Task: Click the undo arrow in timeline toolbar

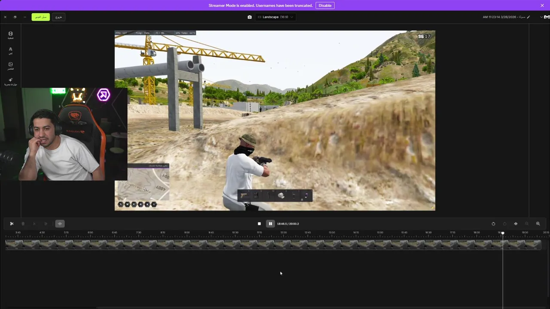Action: [x=493, y=224]
